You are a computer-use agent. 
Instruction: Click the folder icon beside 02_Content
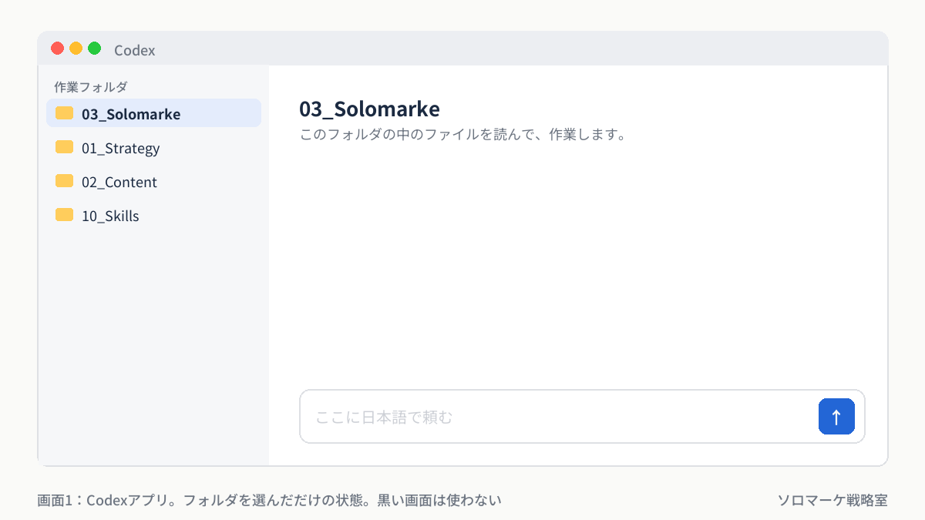(65, 181)
